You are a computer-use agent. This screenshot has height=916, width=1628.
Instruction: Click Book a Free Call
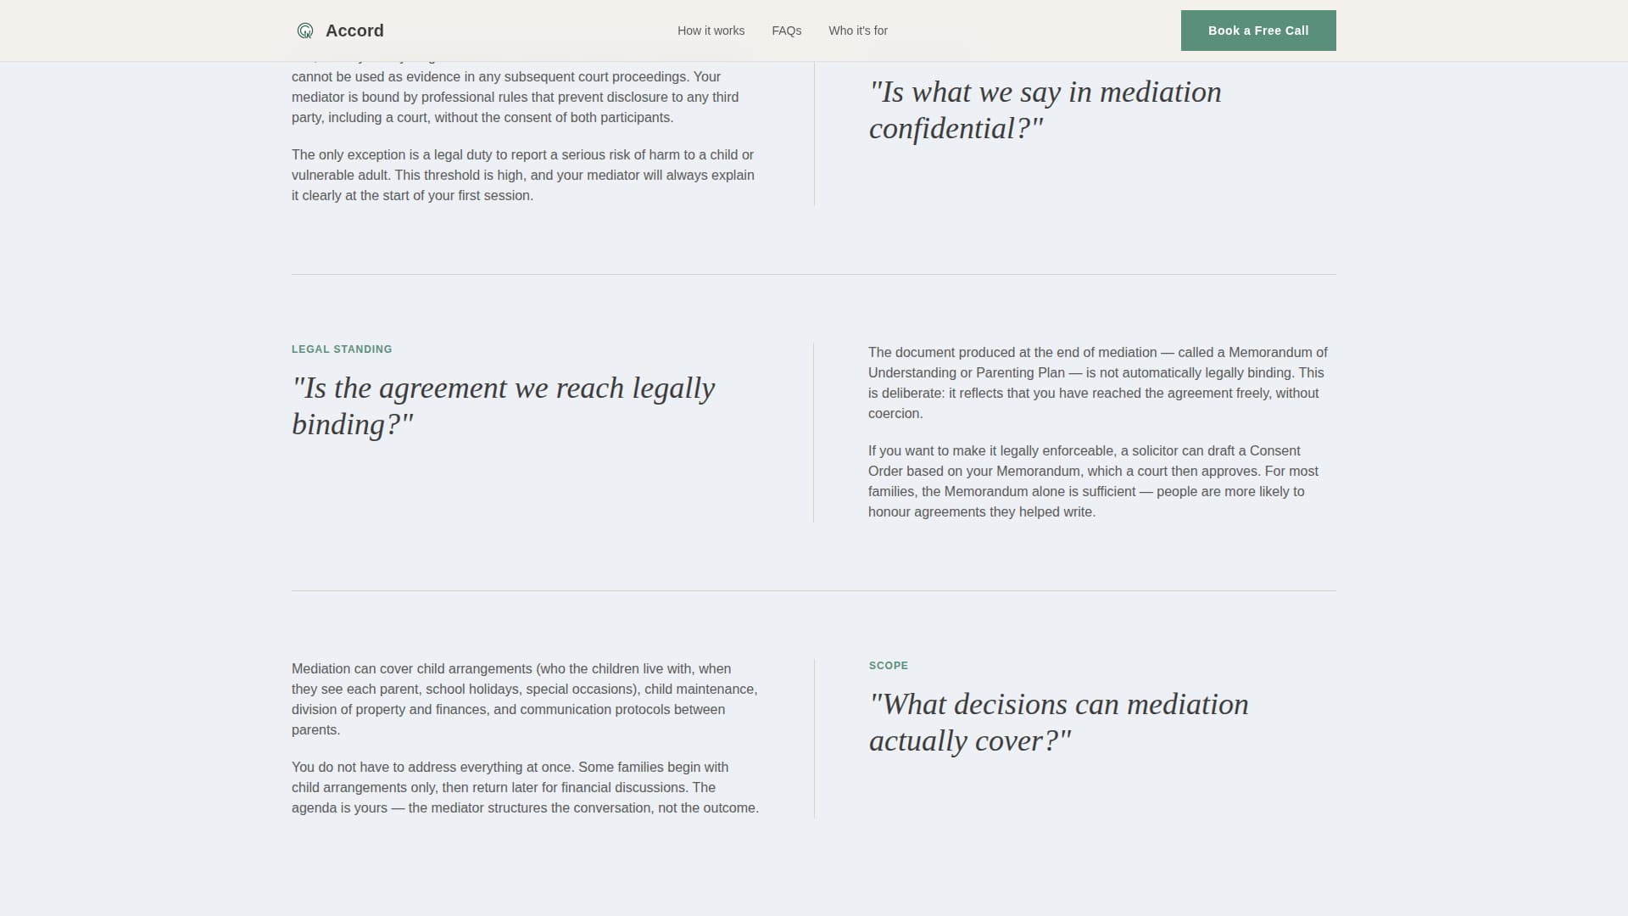(x=1257, y=30)
